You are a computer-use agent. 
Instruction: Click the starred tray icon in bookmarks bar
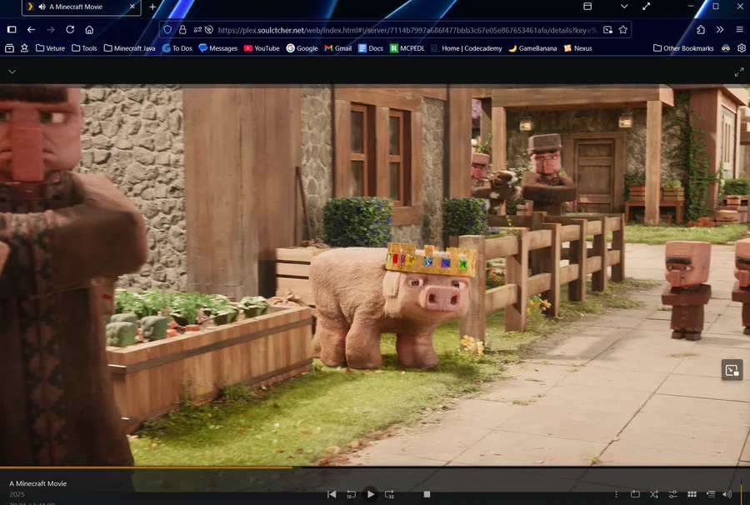[24, 47]
